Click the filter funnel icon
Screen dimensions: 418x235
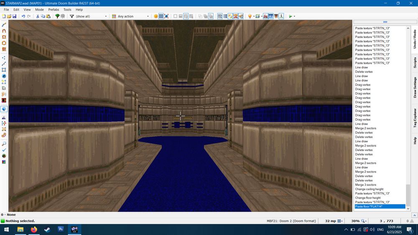point(72,16)
